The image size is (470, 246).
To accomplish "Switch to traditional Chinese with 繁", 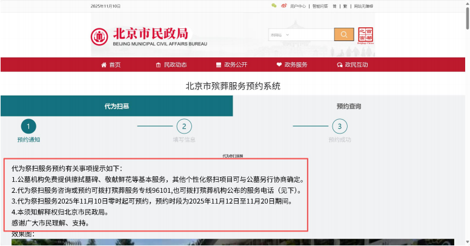I will click(x=345, y=6).
